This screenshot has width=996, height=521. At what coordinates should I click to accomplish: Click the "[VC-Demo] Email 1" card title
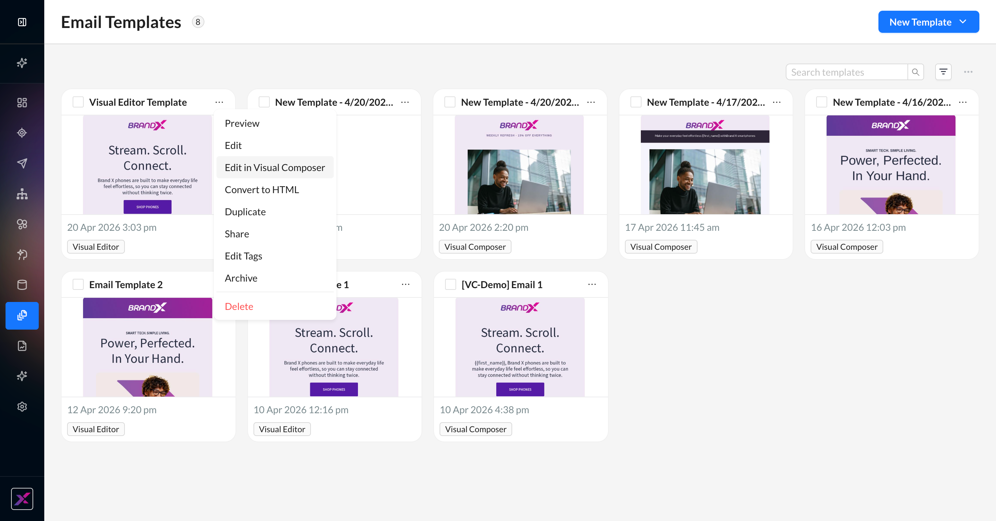[502, 285]
